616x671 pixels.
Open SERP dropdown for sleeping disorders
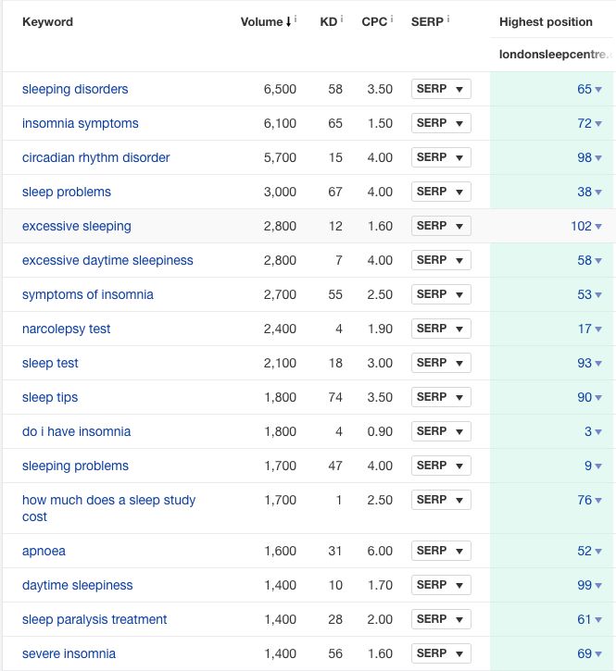tap(441, 89)
